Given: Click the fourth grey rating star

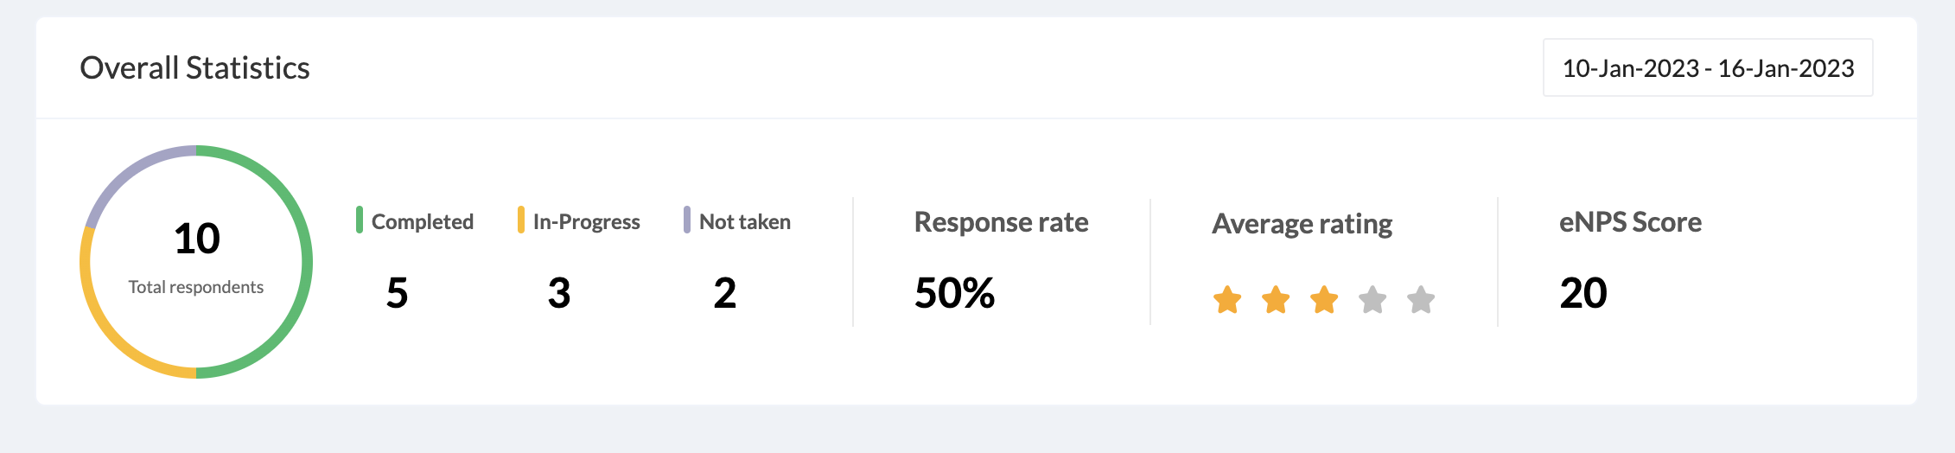Looking at the screenshot, I should click(1372, 300).
